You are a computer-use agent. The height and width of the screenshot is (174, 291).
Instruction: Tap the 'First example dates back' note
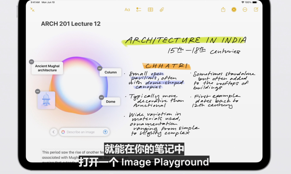pos(216,101)
